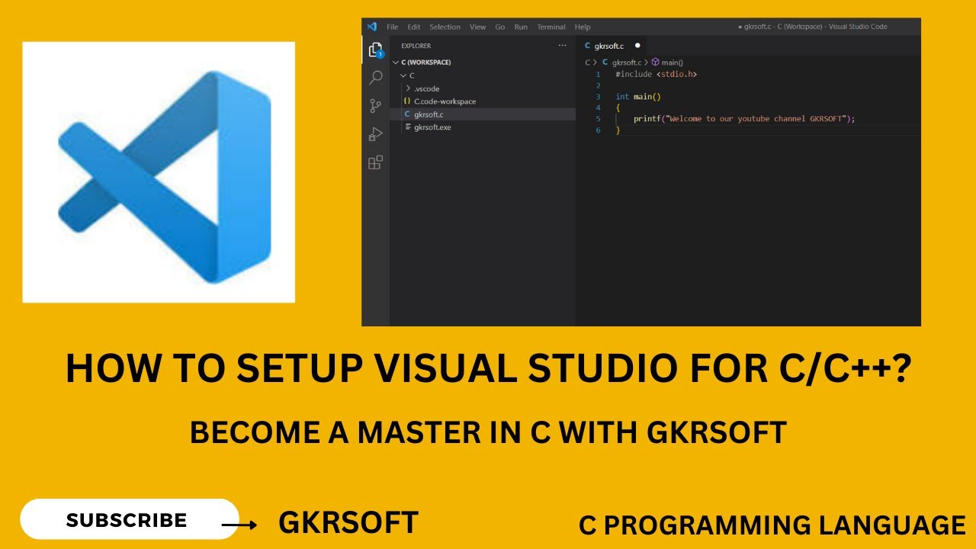Open Explorer more actions ellipsis

coord(562,46)
